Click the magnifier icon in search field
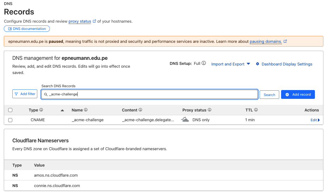 [x=46, y=94]
